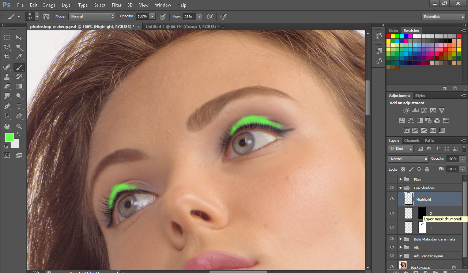The height and width of the screenshot is (273, 468).
Task: Collapse the Eye Shadow group
Action: click(400, 188)
